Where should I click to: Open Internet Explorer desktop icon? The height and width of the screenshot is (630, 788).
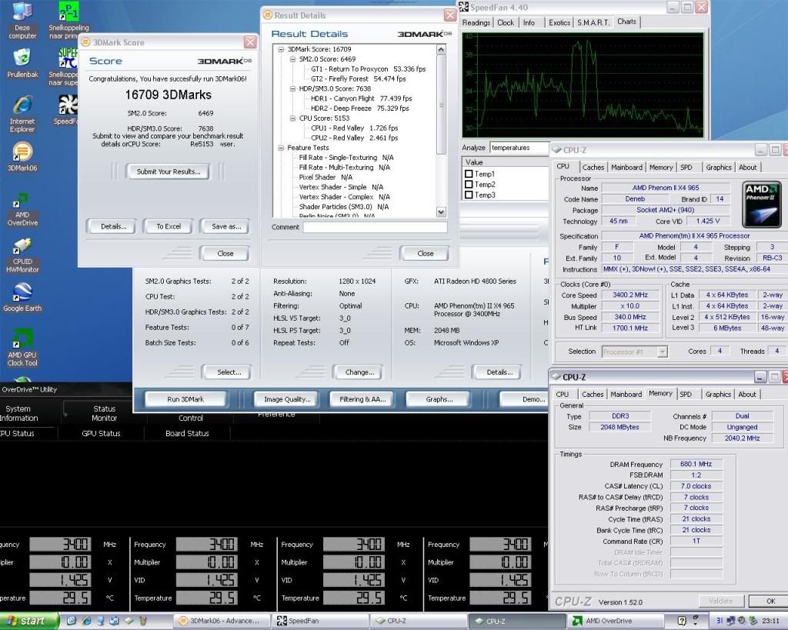pyautogui.click(x=22, y=106)
